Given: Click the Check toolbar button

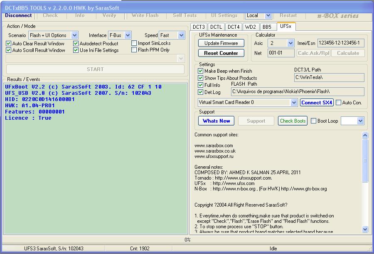Looking at the screenshot, I should pos(50,15).
